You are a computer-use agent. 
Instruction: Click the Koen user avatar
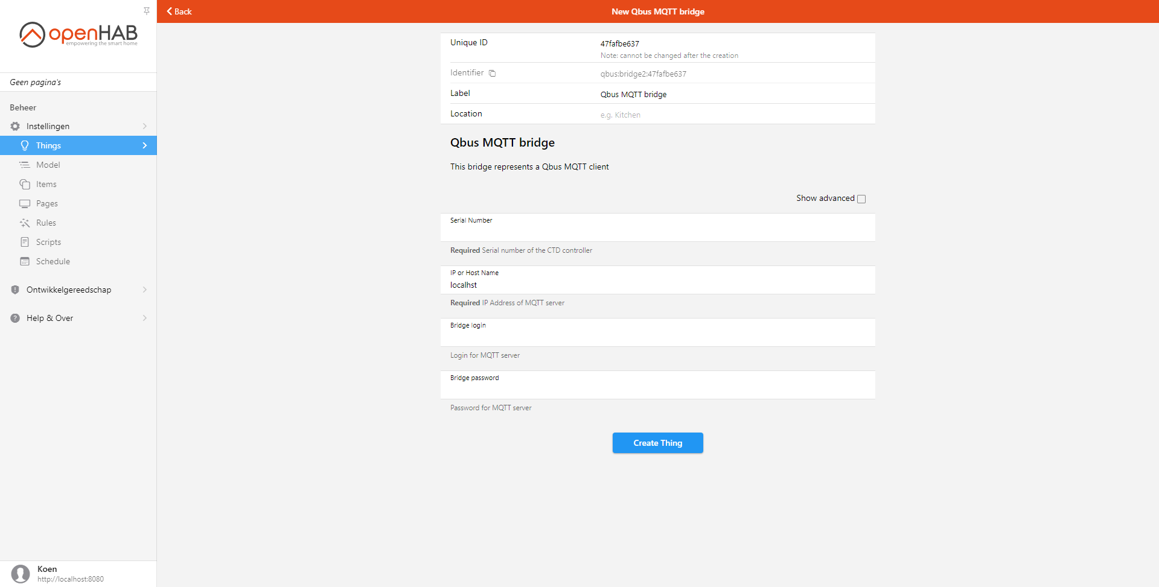[x=21, y=574]
